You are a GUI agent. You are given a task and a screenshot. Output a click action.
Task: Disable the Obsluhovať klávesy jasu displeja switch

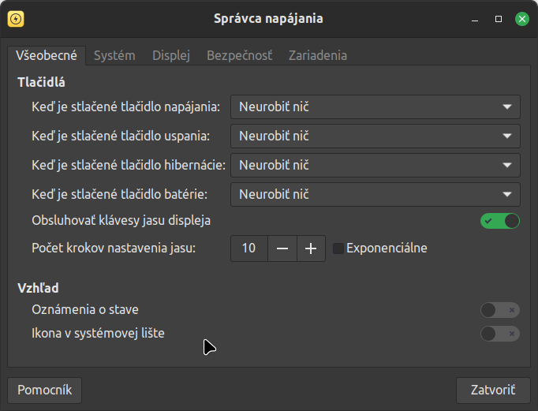[x=500, y=221]
